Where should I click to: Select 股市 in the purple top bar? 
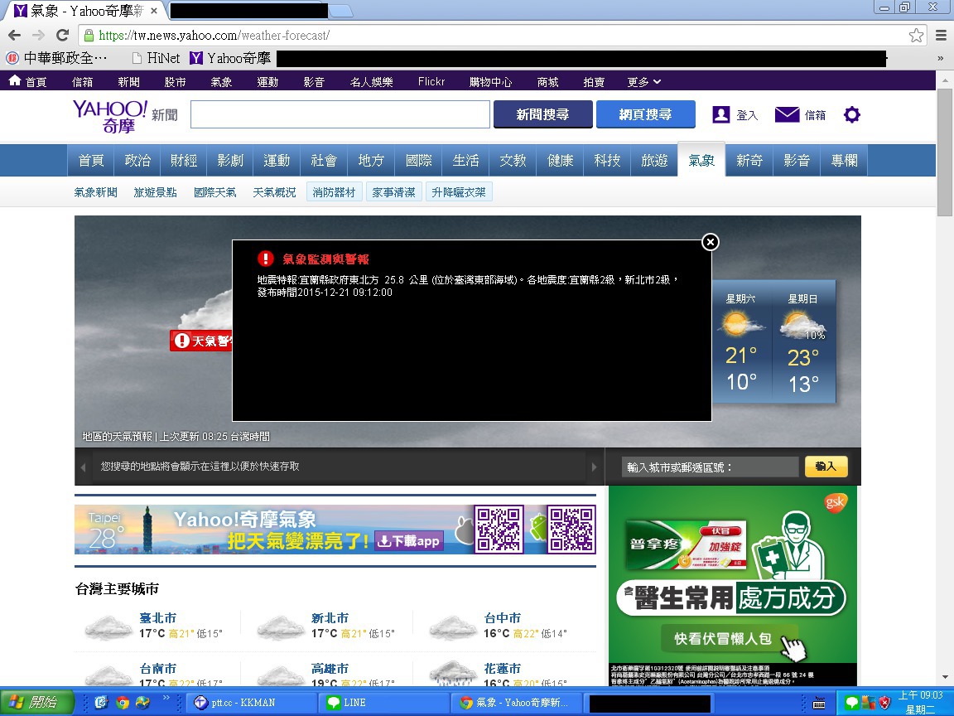click(x=176, y=81)
